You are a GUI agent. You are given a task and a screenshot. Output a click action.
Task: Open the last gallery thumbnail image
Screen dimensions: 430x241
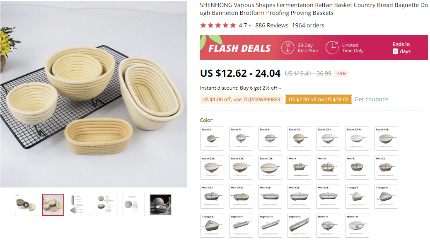(x=160, y=204)
